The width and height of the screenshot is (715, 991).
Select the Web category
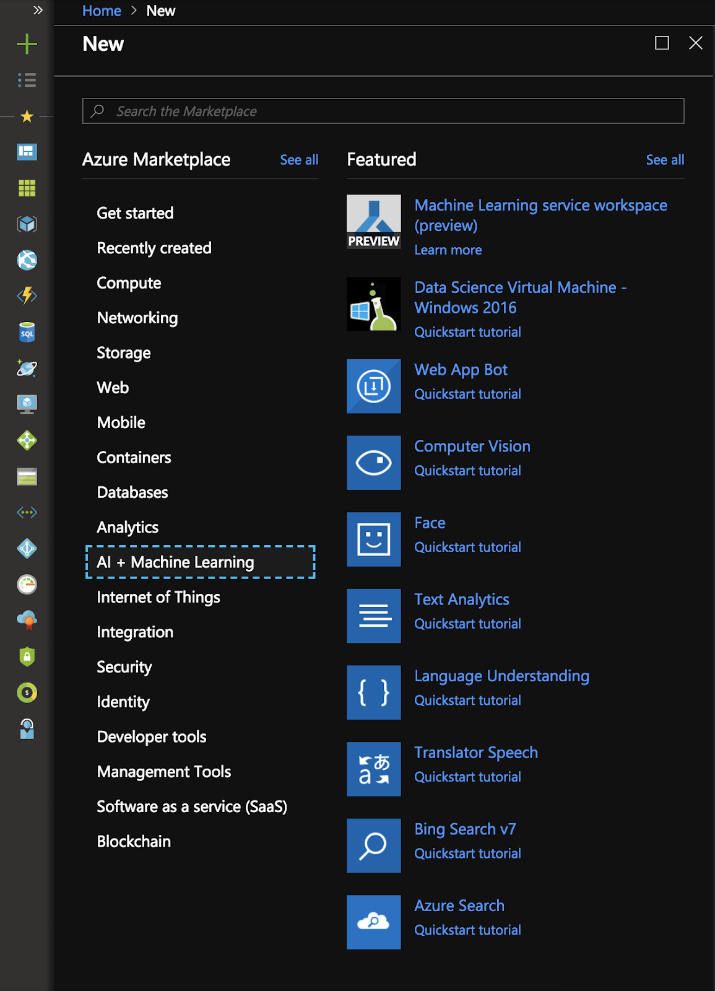[x=113, y=388]
